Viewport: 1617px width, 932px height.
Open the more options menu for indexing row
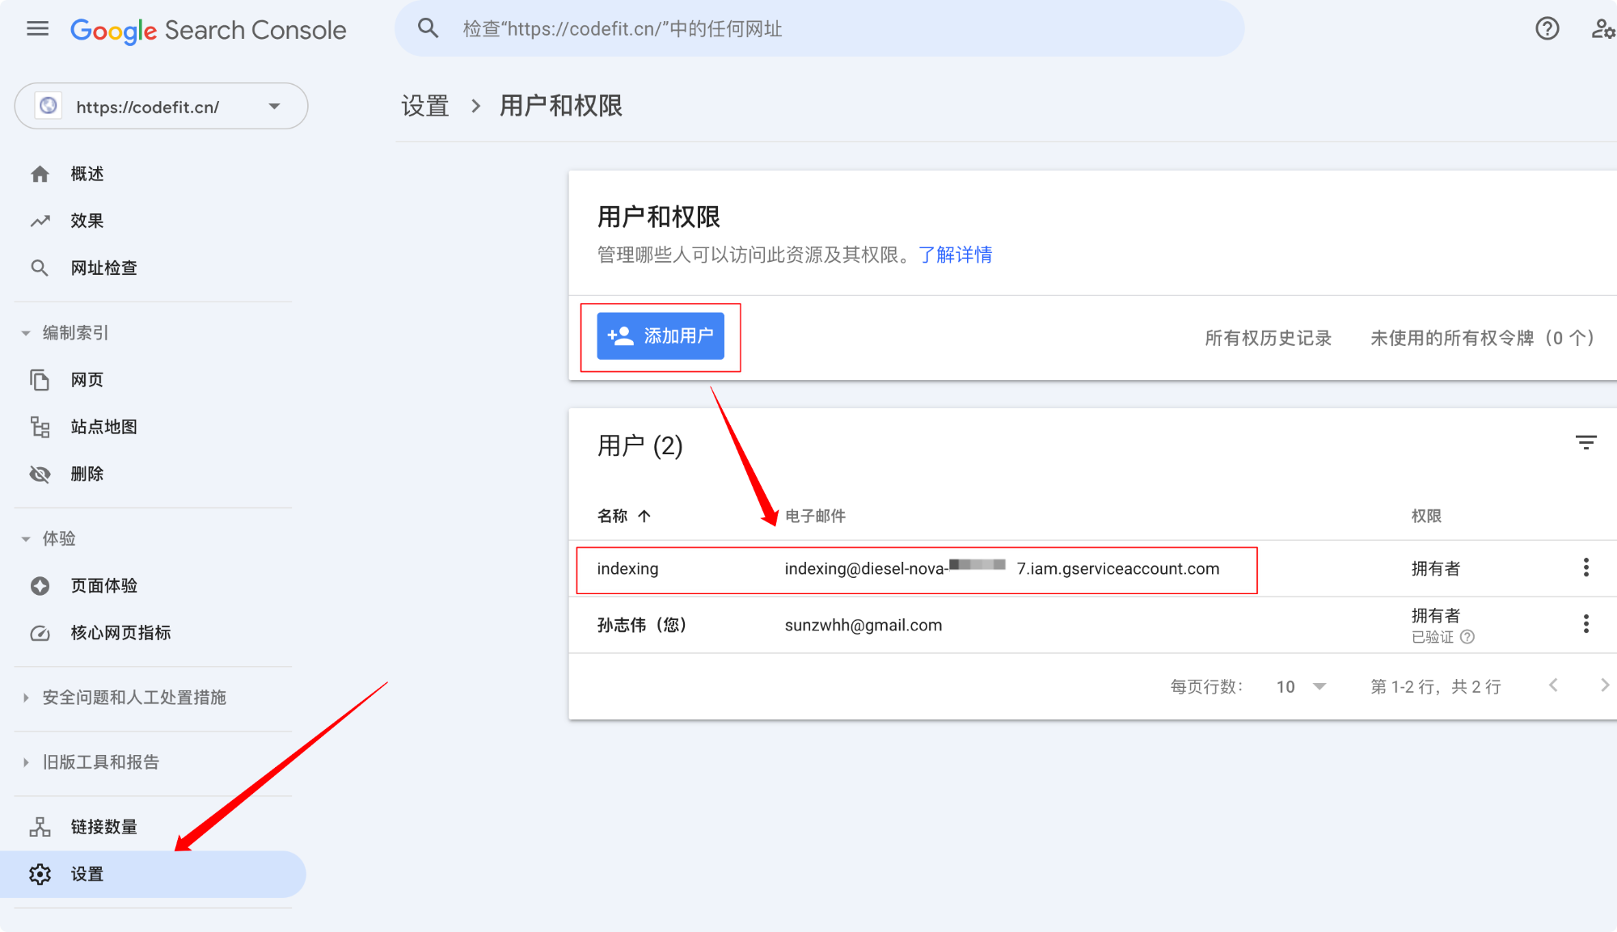[1585, 567]
